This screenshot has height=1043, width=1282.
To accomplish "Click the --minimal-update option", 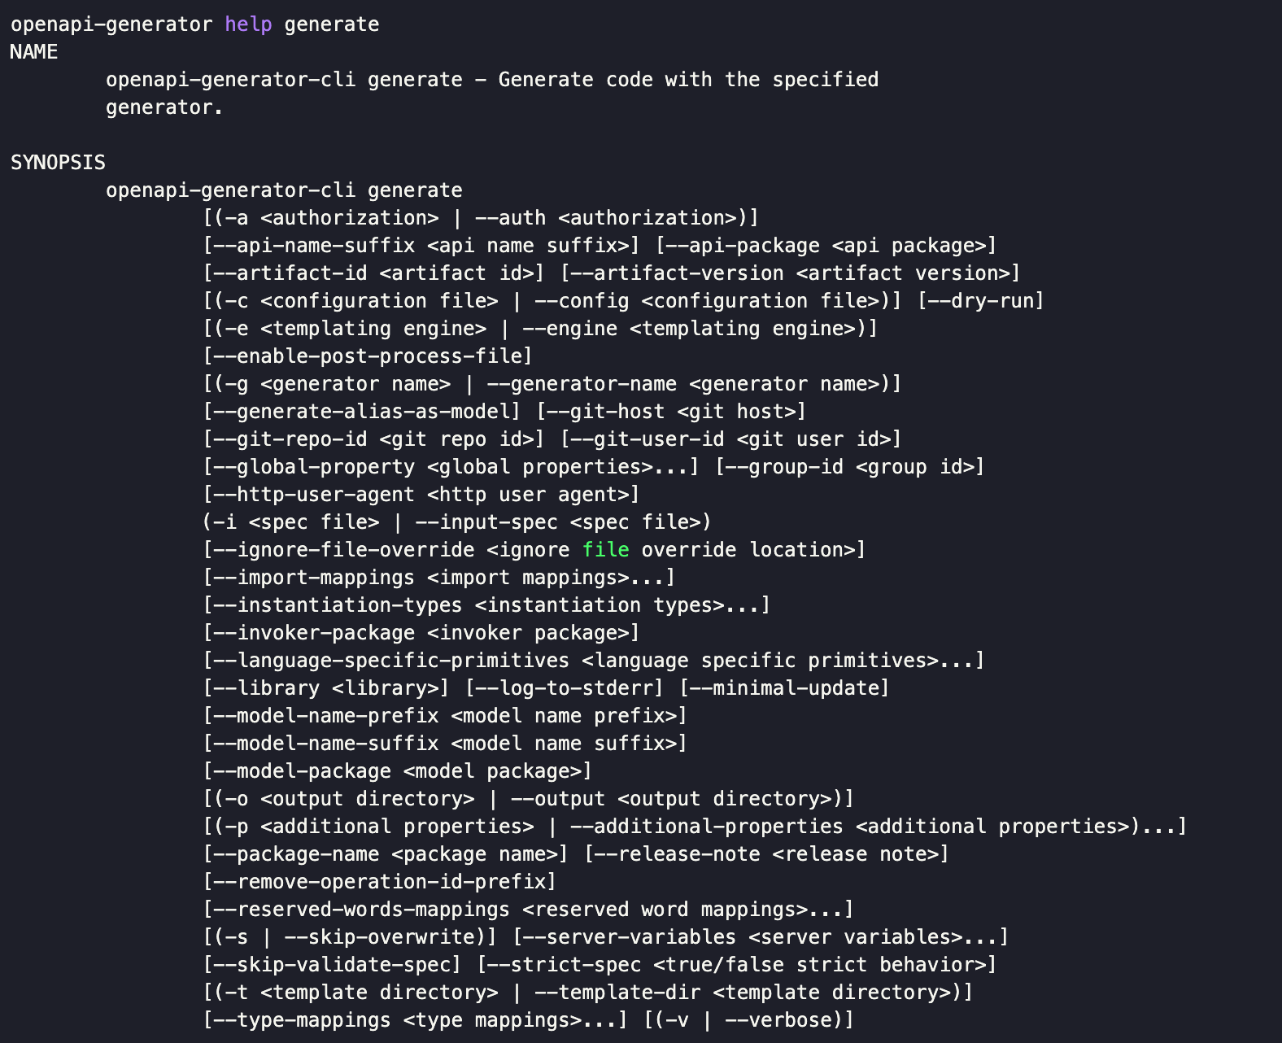I will point(784,688).
